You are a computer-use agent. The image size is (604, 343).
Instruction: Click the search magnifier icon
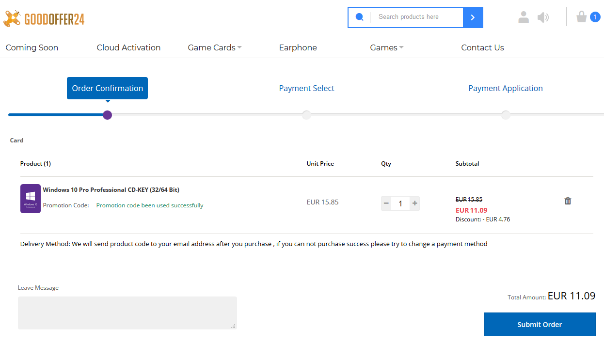click(360, 17)
